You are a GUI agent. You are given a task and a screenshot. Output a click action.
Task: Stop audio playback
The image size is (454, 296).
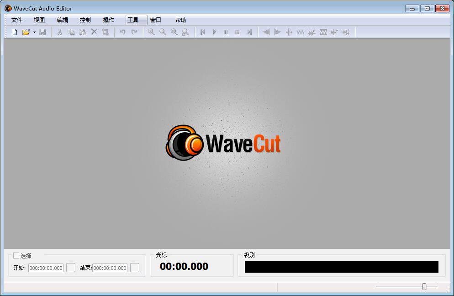click(x=238, y=32)
